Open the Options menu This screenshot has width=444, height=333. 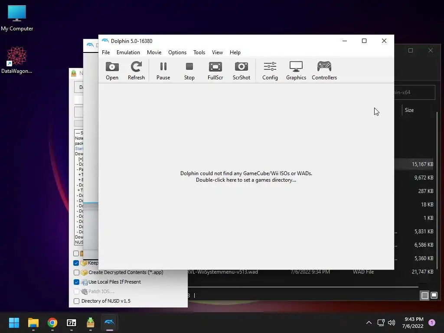click(177, 52)
